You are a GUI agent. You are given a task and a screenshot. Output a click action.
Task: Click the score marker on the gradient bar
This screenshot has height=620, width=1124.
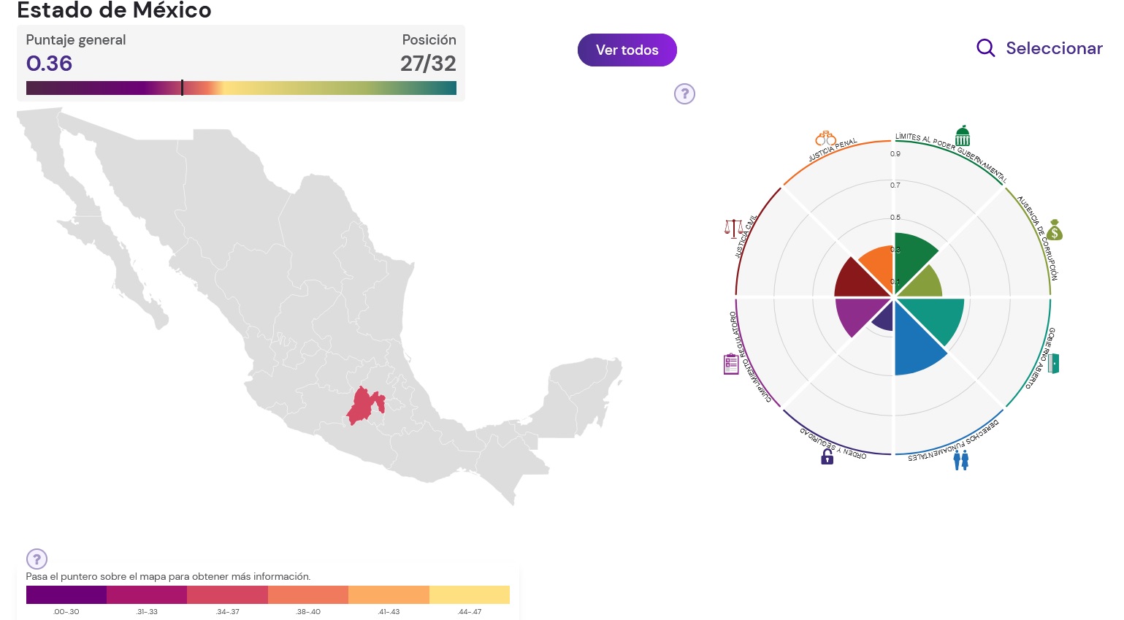(182, 88)
